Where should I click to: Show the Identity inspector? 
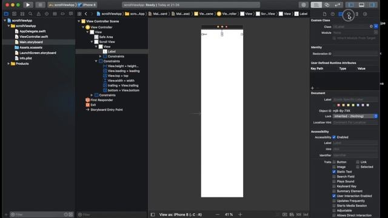[x=341, y=14]
